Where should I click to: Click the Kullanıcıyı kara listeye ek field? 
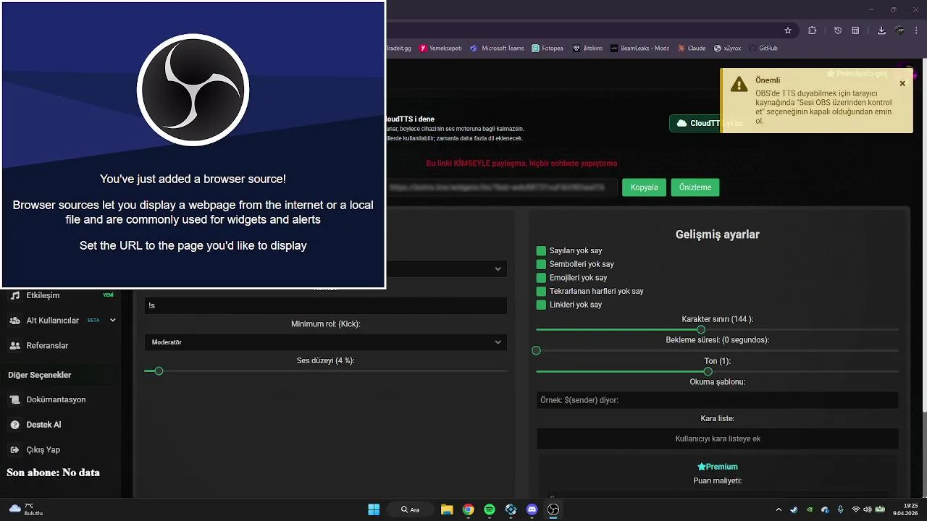(x=717, y=439)
